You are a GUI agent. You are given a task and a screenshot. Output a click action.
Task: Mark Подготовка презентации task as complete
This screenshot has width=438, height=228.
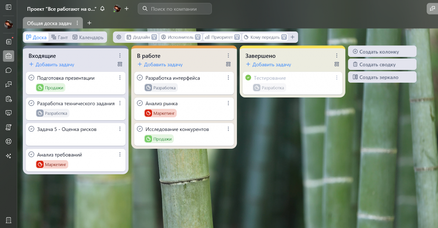(31, 78)
